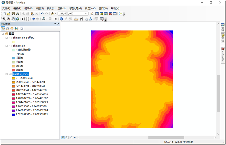
Task: Click the Full Extent globe icon
Action: [x=18, y=19]
